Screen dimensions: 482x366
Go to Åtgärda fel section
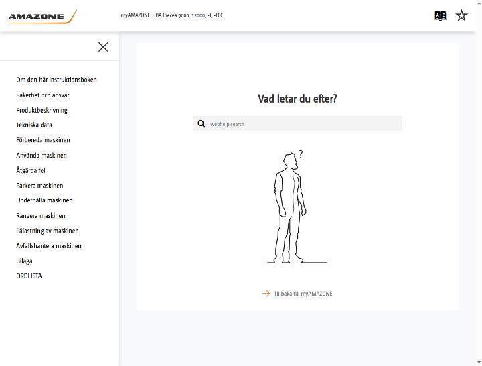pos(31,170)
